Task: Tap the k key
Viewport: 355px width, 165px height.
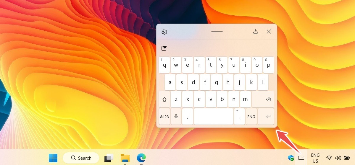Action: pyautogui.click(x=251, y=82)
